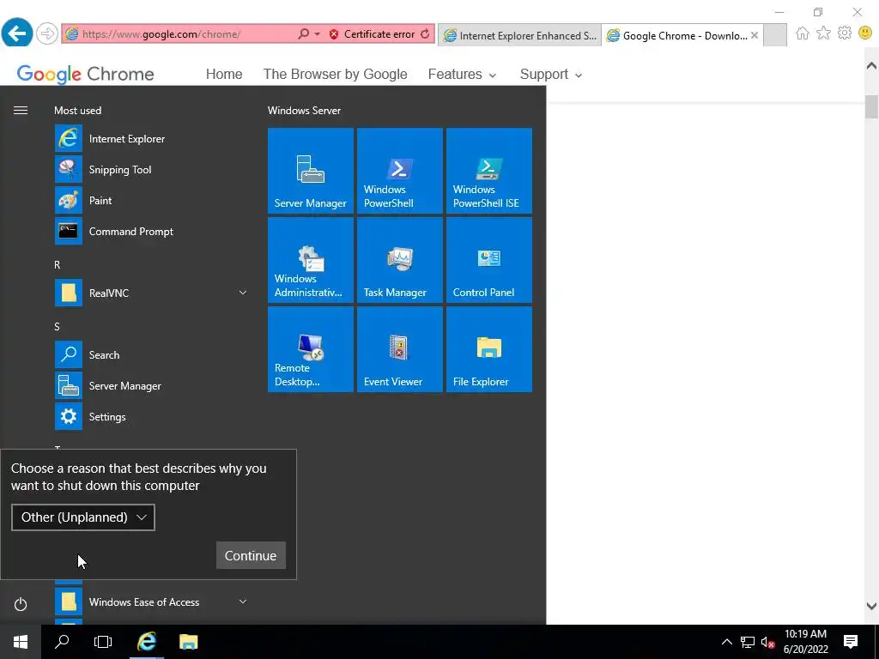The width and height of the screenshot is (879, 659).
Task: Open Snipping Tool from Most used
Action: (x=151, y=169)
